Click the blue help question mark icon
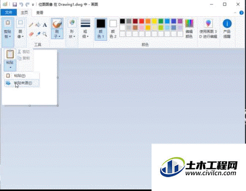 tap(242, 13)
